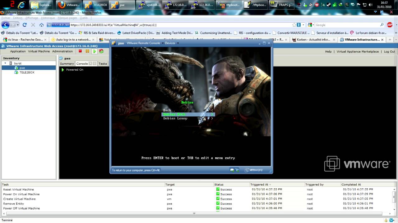Switch to the Tasks tab
Viewport: 398px width, 223px height.
pyautogui.click(x=103, y=63)
